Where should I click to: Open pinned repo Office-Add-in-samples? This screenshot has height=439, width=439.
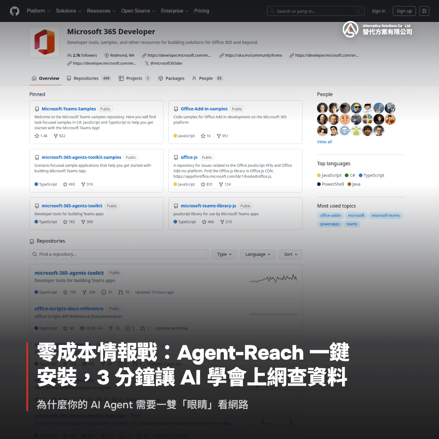click(204, 109)
